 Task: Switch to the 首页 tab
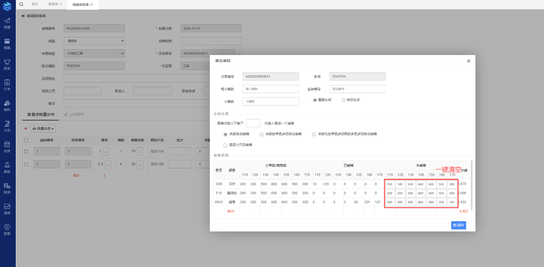pyautogui.click(x=35, y=4)
